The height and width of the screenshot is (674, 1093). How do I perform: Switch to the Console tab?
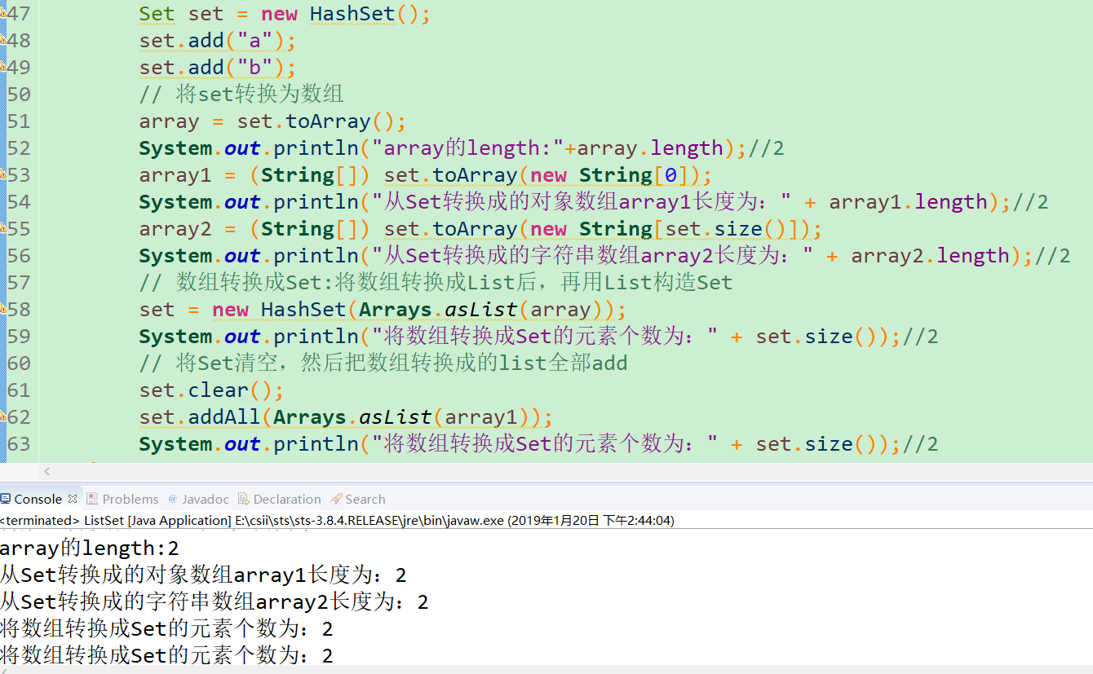38,499
